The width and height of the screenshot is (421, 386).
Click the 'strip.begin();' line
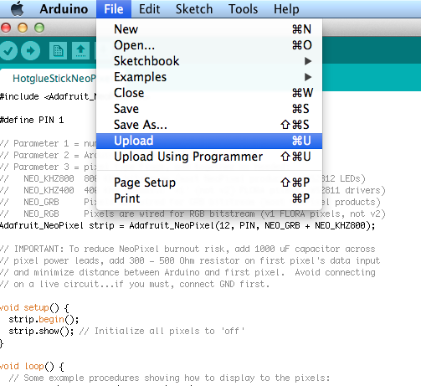coord(44,319)
